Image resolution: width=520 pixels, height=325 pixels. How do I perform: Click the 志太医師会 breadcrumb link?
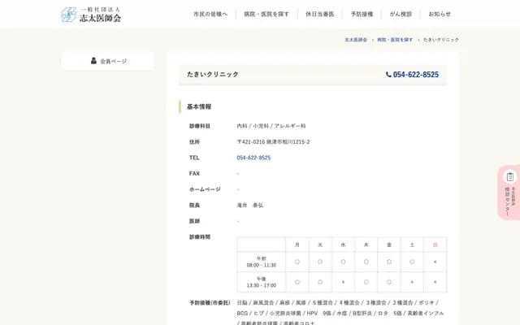(x=355, y=40)
